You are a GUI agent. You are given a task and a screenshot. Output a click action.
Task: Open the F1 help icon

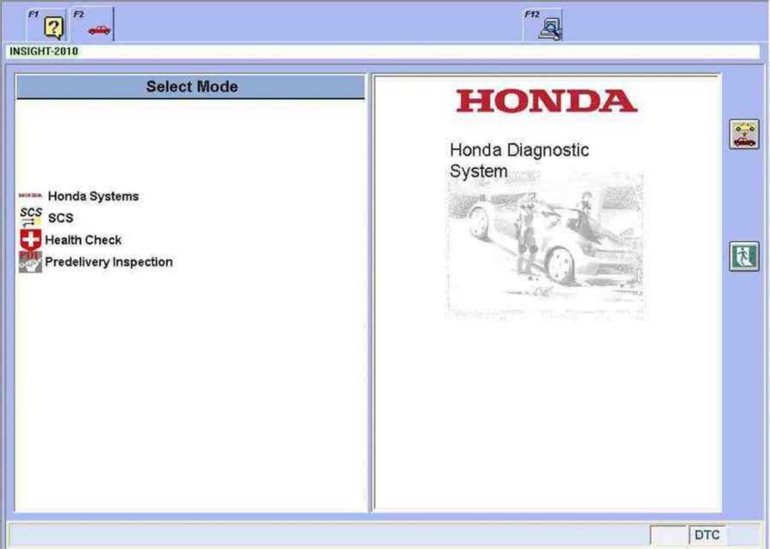point(53,28)
